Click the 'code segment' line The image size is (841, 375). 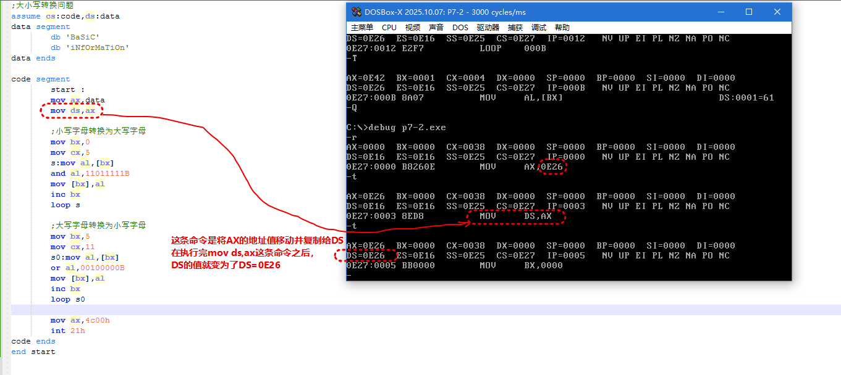click(x=41, y=79)
